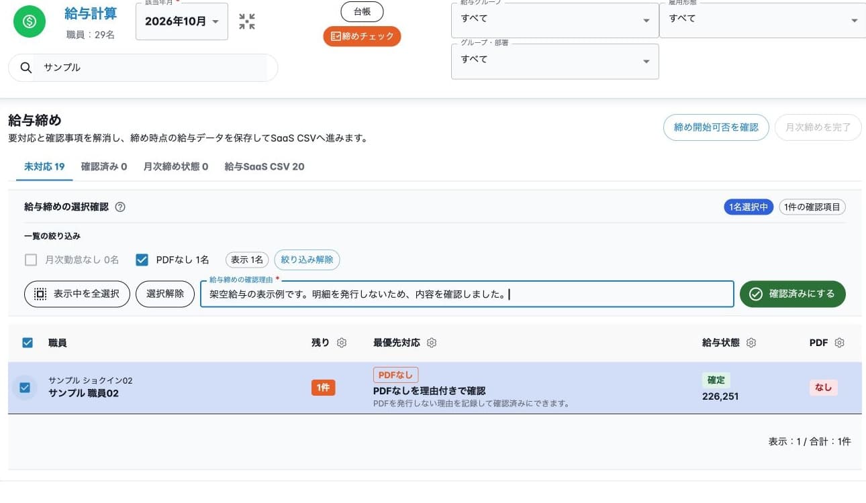Click the 確定 status label
Image resolution: width=866 pixels, height=503 pixels.
[716, 380]
